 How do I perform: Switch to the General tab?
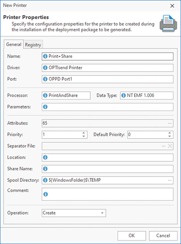click(x=14, y=44)
